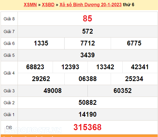Select the Giải 1 result 14190
This screenshot has width=158, height=137.
click(87, 114)
